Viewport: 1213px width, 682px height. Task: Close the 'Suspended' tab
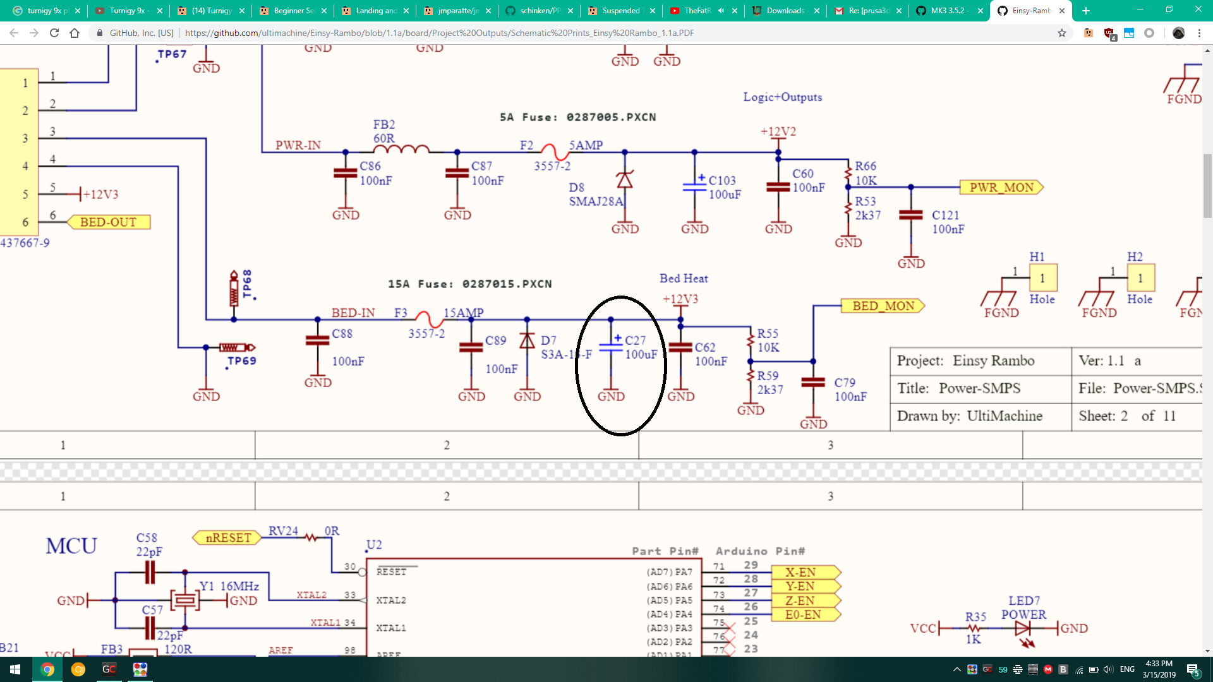pos(653,11)
